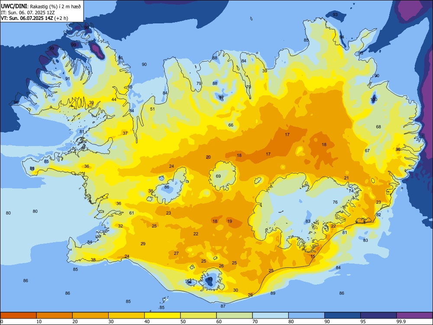Select the 40–50% bright yellow legend swatch

162,315
